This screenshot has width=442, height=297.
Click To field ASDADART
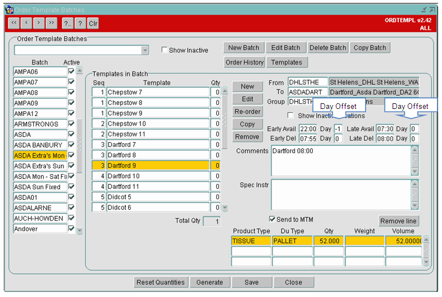click(x=308, y=92)
